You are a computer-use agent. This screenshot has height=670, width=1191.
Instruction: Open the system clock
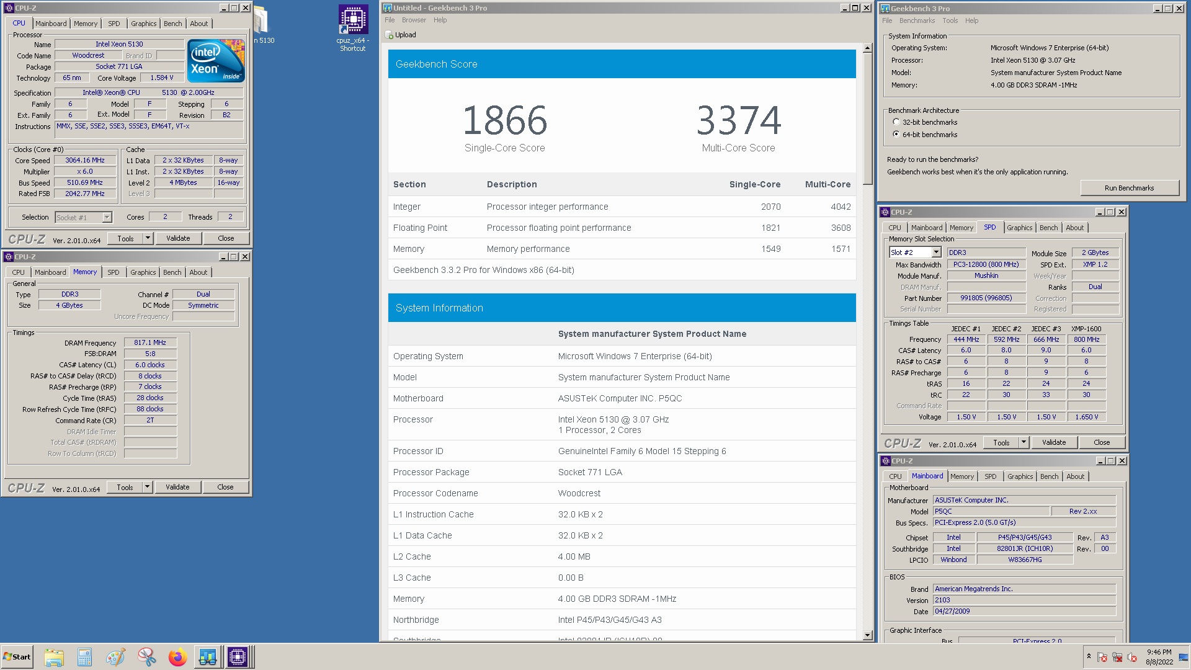[1159, 657]
